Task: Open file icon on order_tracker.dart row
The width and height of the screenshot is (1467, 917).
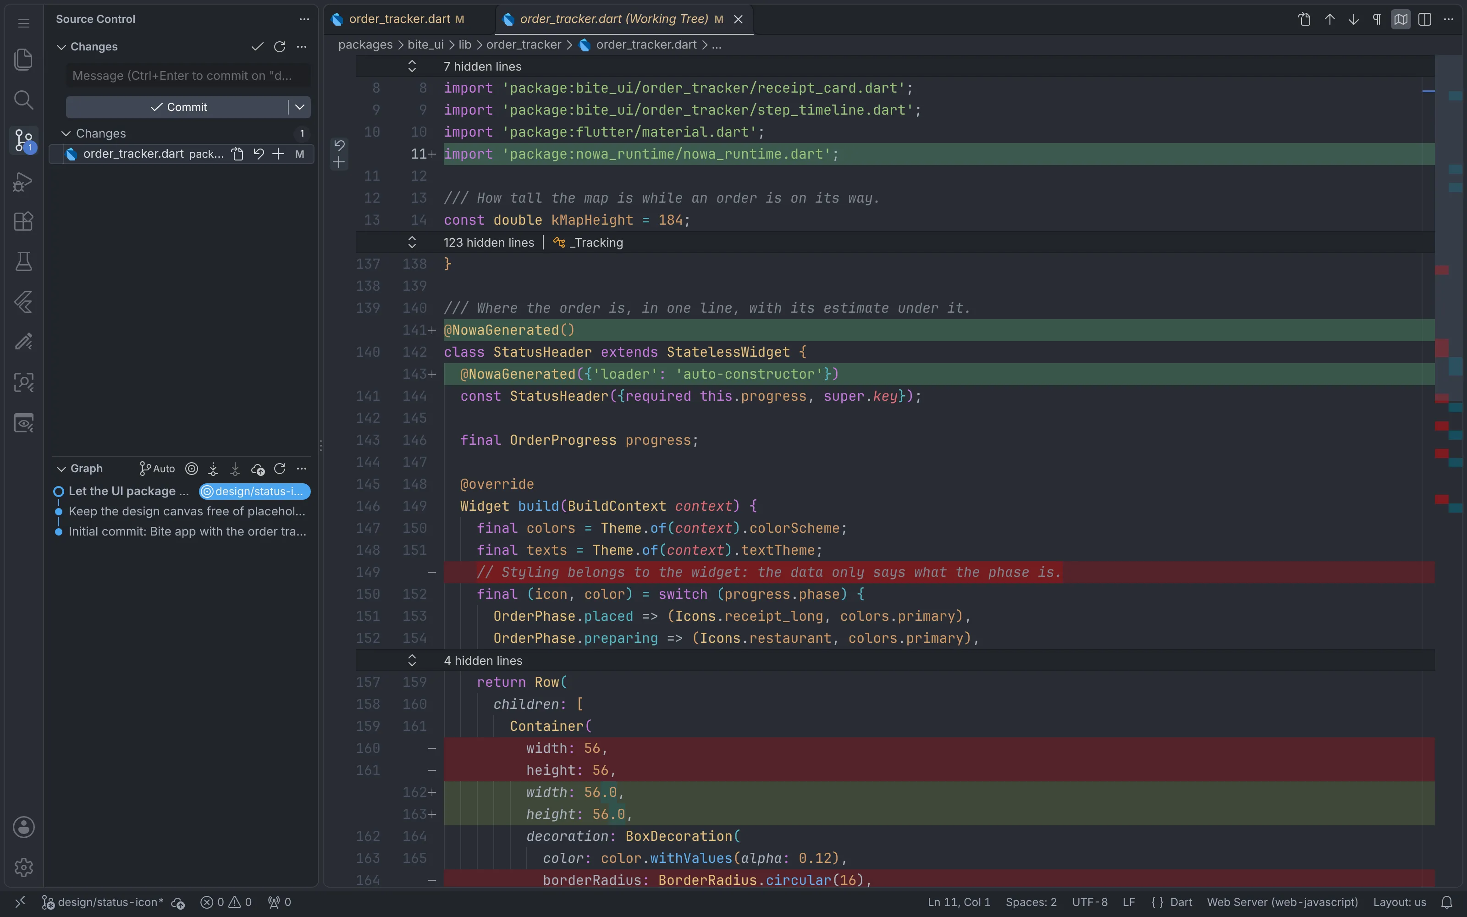Action: tap(237, 154)
